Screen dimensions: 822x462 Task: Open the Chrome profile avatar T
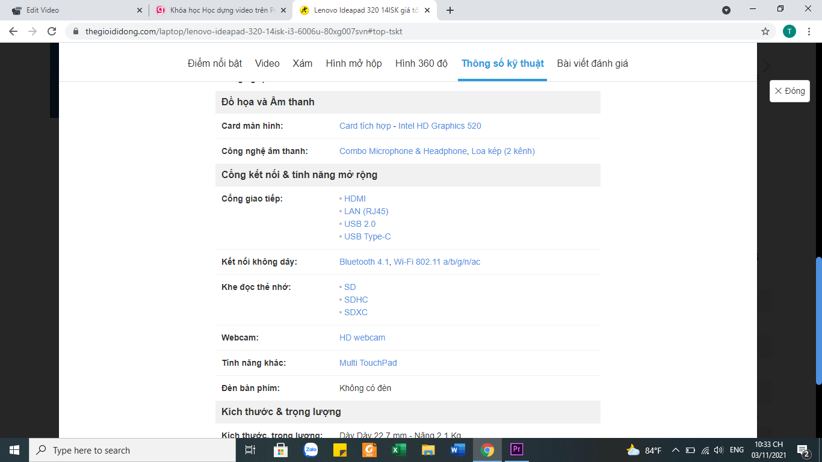789,31
